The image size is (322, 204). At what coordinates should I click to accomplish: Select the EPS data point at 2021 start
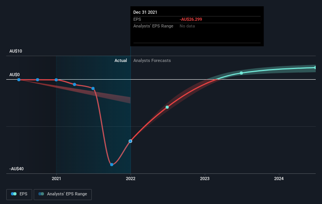pyautogui.click(x=56, y=80)
